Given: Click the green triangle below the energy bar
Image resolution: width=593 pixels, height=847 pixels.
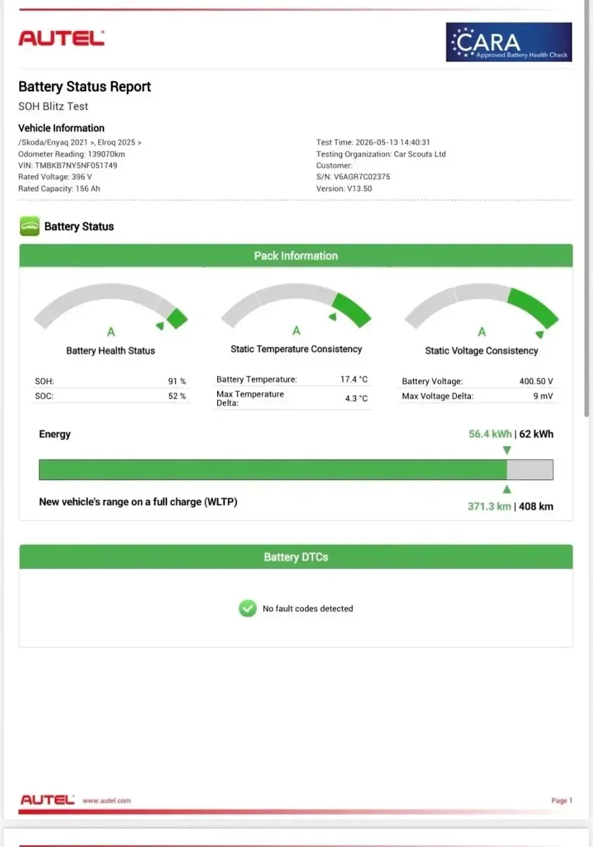Looking at the screenshot, I should click(x=506, y=489).
